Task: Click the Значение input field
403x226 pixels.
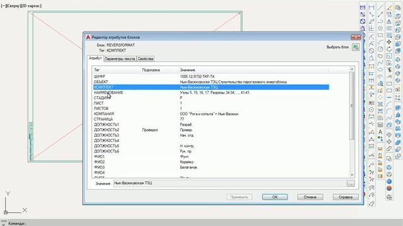Action: coord(229,183)
